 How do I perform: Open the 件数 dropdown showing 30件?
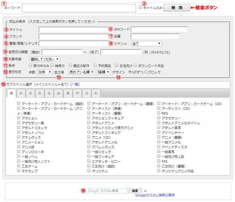[x=45, y=72]
